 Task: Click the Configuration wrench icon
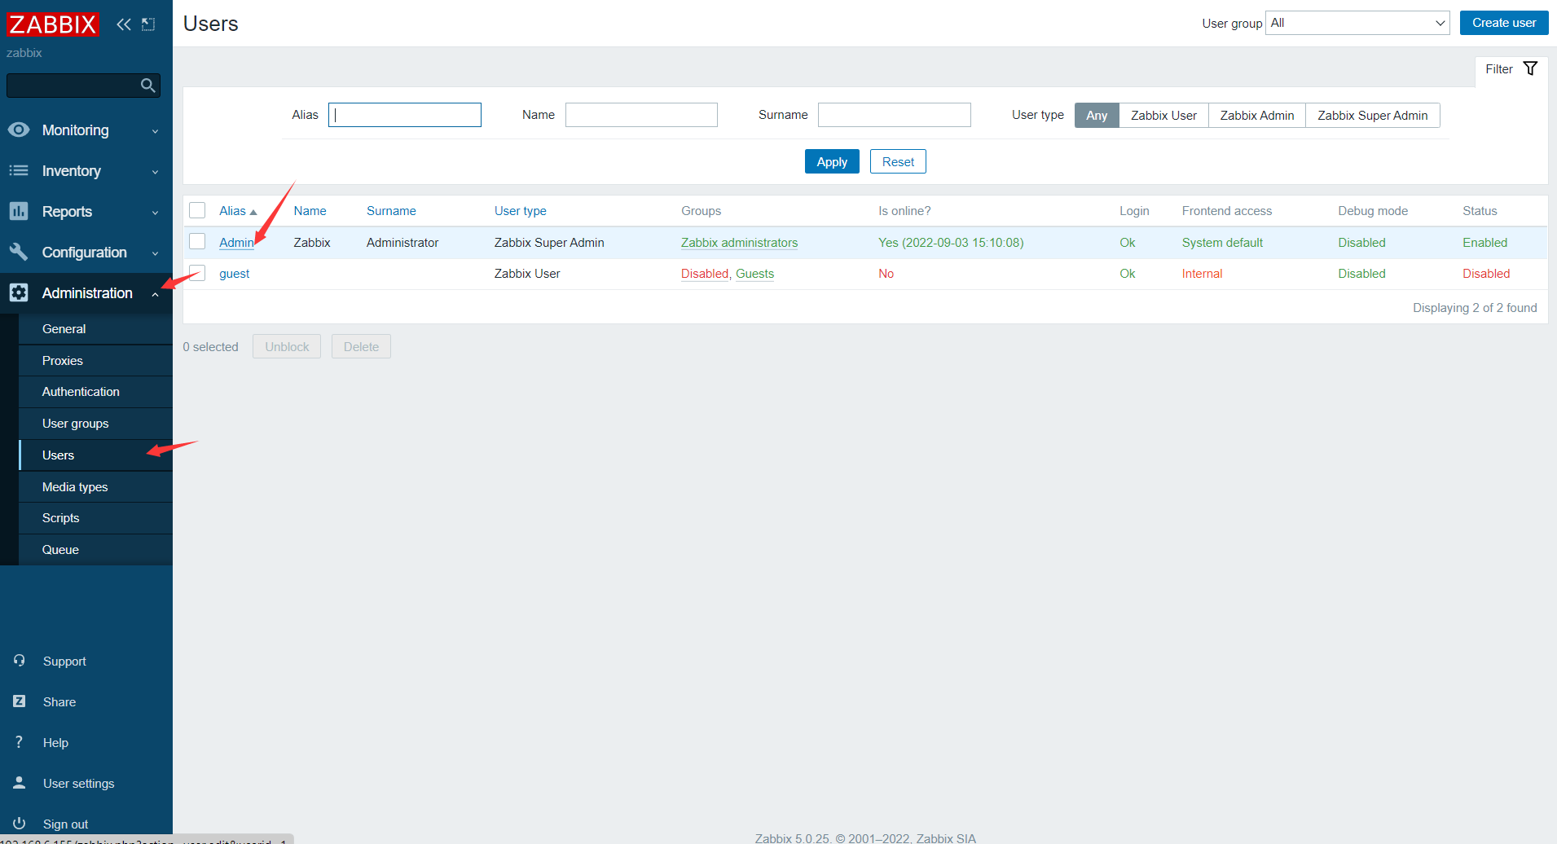19,252
